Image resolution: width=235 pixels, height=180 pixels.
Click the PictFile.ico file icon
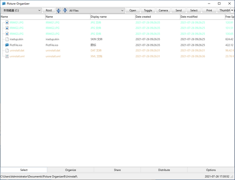[x=7, y=45]
